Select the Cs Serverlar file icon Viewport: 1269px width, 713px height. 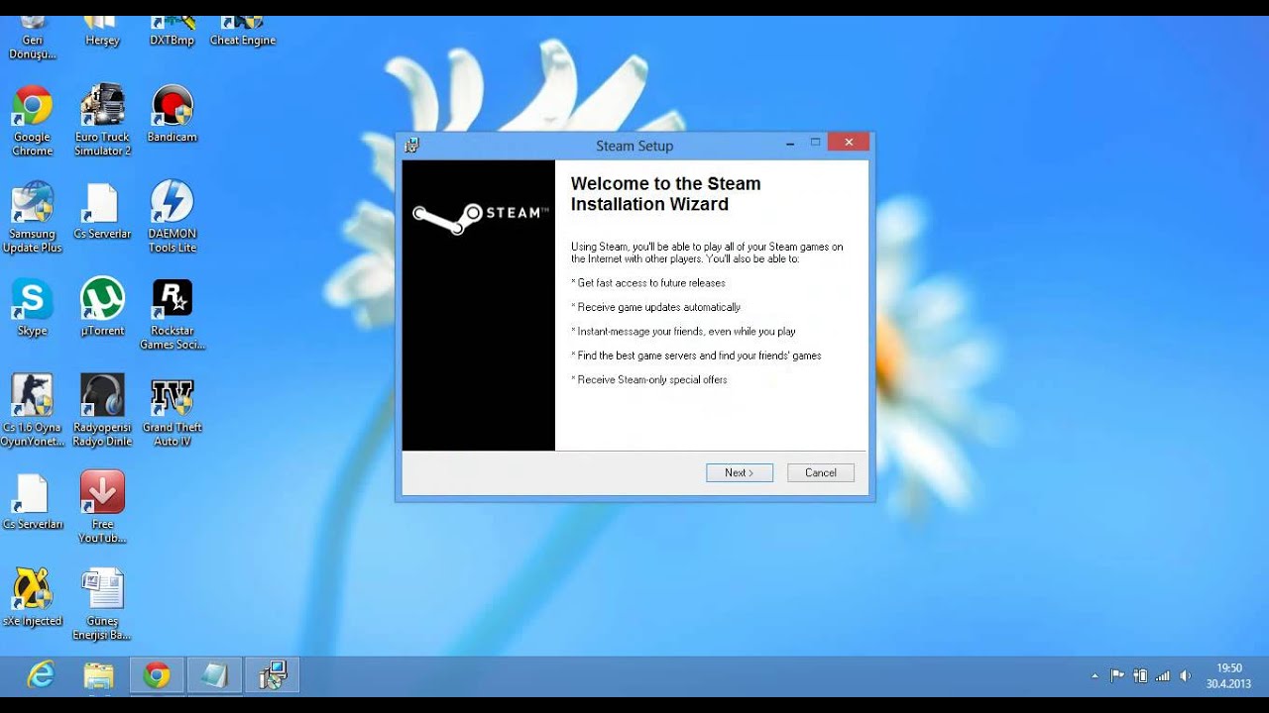click(102, 211)
